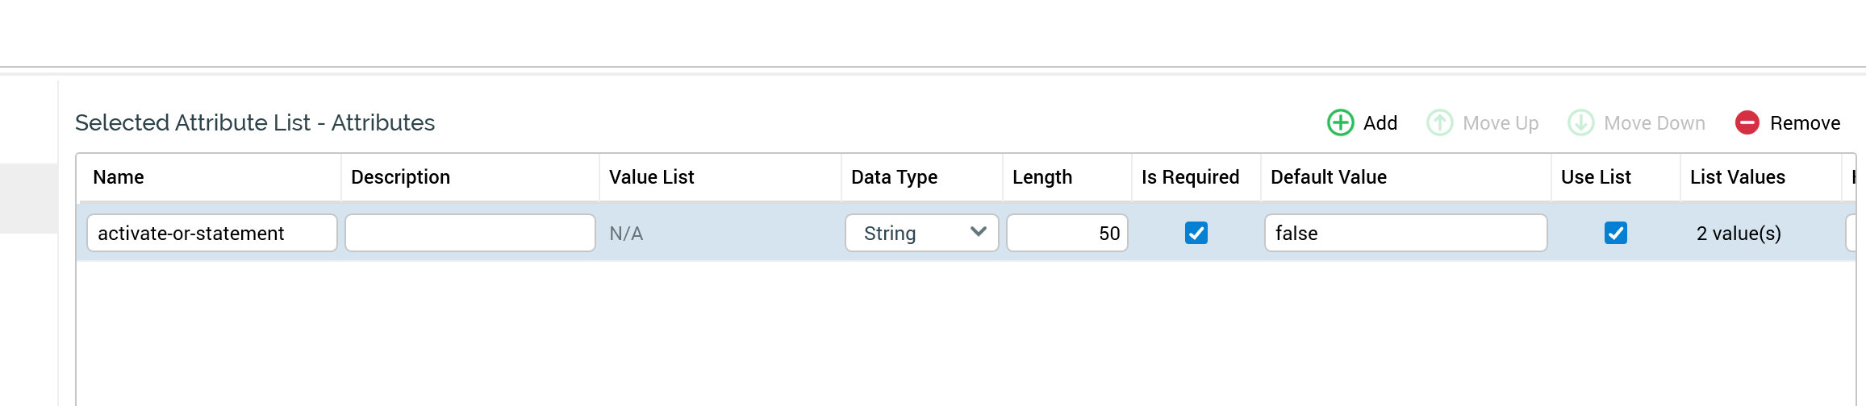Click the Name column header
Image resolution: width=1866 pixels, height=406 pixels.
[119, 177]
